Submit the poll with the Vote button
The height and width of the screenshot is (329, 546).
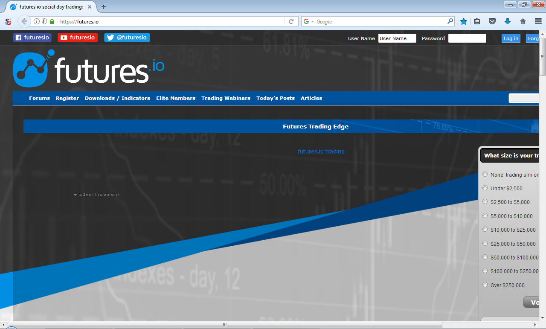click(531, 303)
